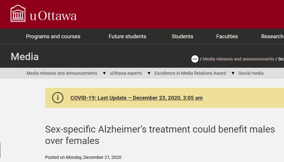Click the Sex-specific Alzheimer's article headline
The height and width of the screenshot is (162, 284).
point(160,135)
